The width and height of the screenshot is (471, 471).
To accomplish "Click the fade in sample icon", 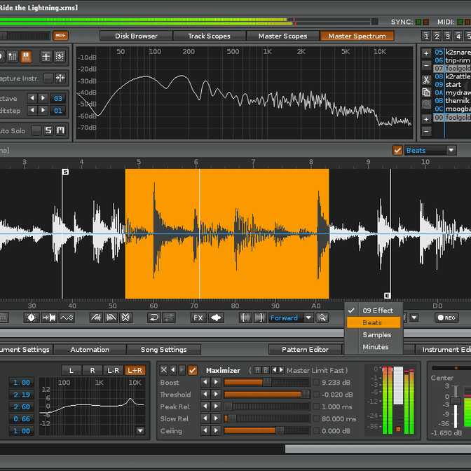I will [x=97, y=318].
